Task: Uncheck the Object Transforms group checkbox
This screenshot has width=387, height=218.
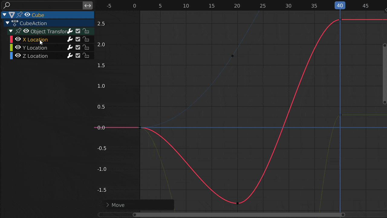Action: pyautogui.click(x=78, y=31)
